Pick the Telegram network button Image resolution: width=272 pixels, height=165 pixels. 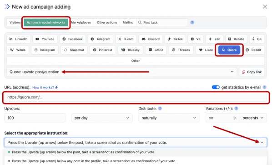(x=101, y=39)
